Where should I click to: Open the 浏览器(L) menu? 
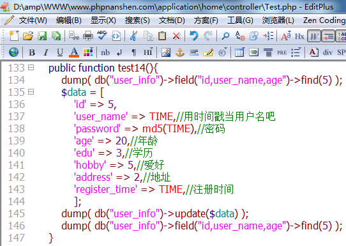(x=278, y=20)
